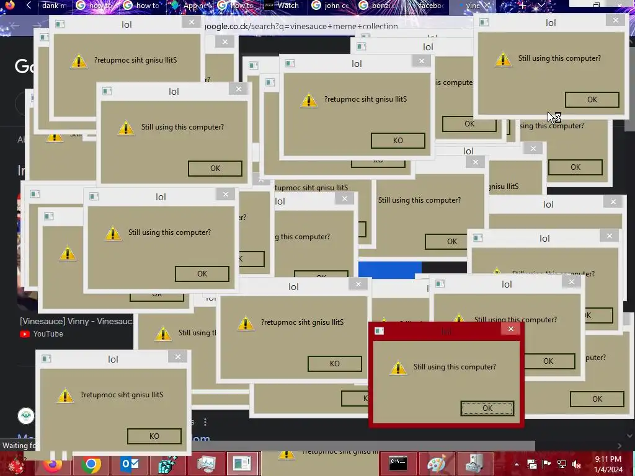Viewport: 635px width, 476px height.
Task: Open the toolbox taskbar icon
Action: click(474, 464)
